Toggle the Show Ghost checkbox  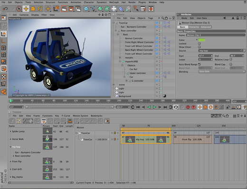[x=199, y=47]
